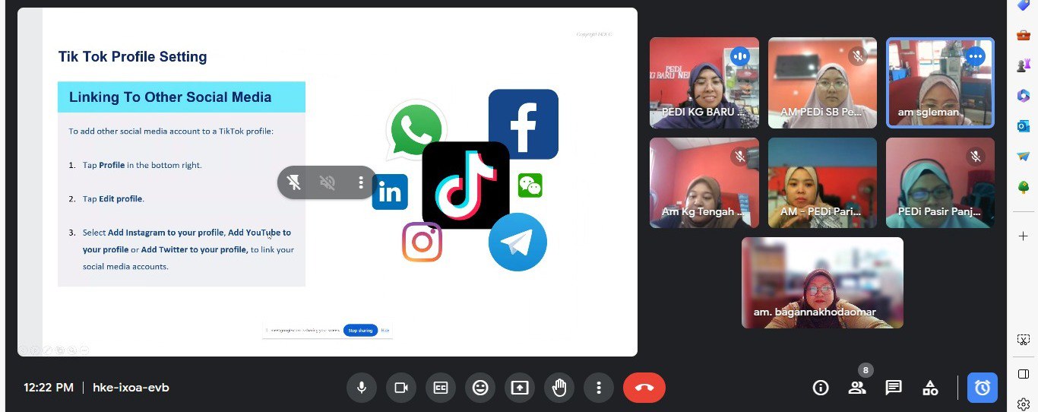Open Microsoft 365 in the browser sidebar

[1023, 95]
